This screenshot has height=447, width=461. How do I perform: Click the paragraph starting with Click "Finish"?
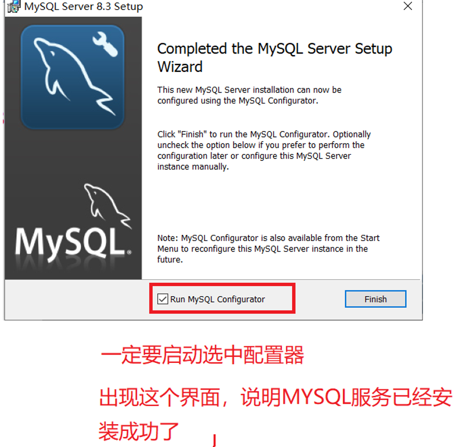(264, 150)
